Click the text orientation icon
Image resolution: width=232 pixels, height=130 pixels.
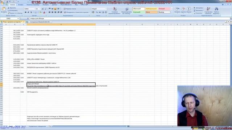point(59,9)
